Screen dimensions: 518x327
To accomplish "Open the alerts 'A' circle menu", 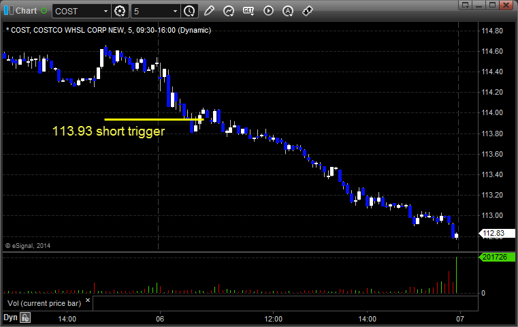I will click(x=288, y=12).
